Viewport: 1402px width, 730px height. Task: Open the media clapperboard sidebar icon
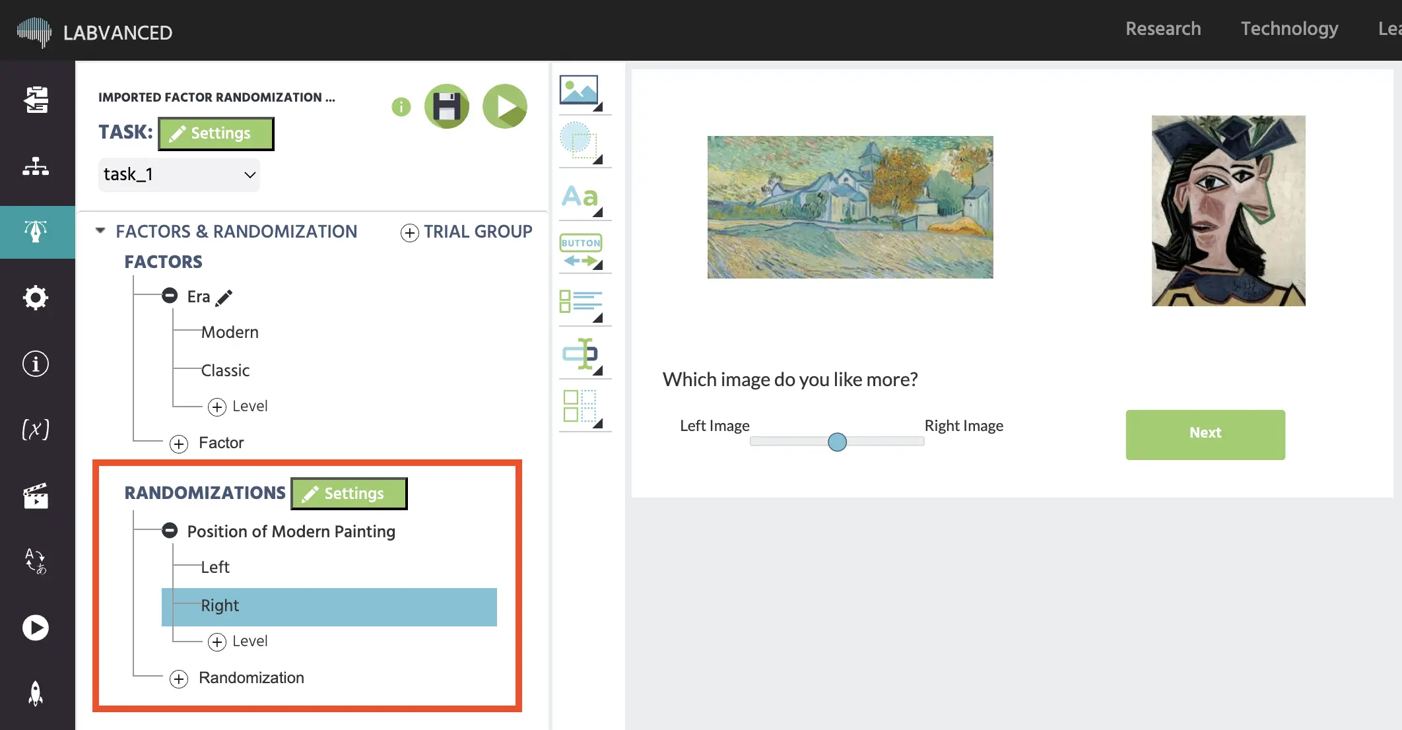click(x=36, y=496)
